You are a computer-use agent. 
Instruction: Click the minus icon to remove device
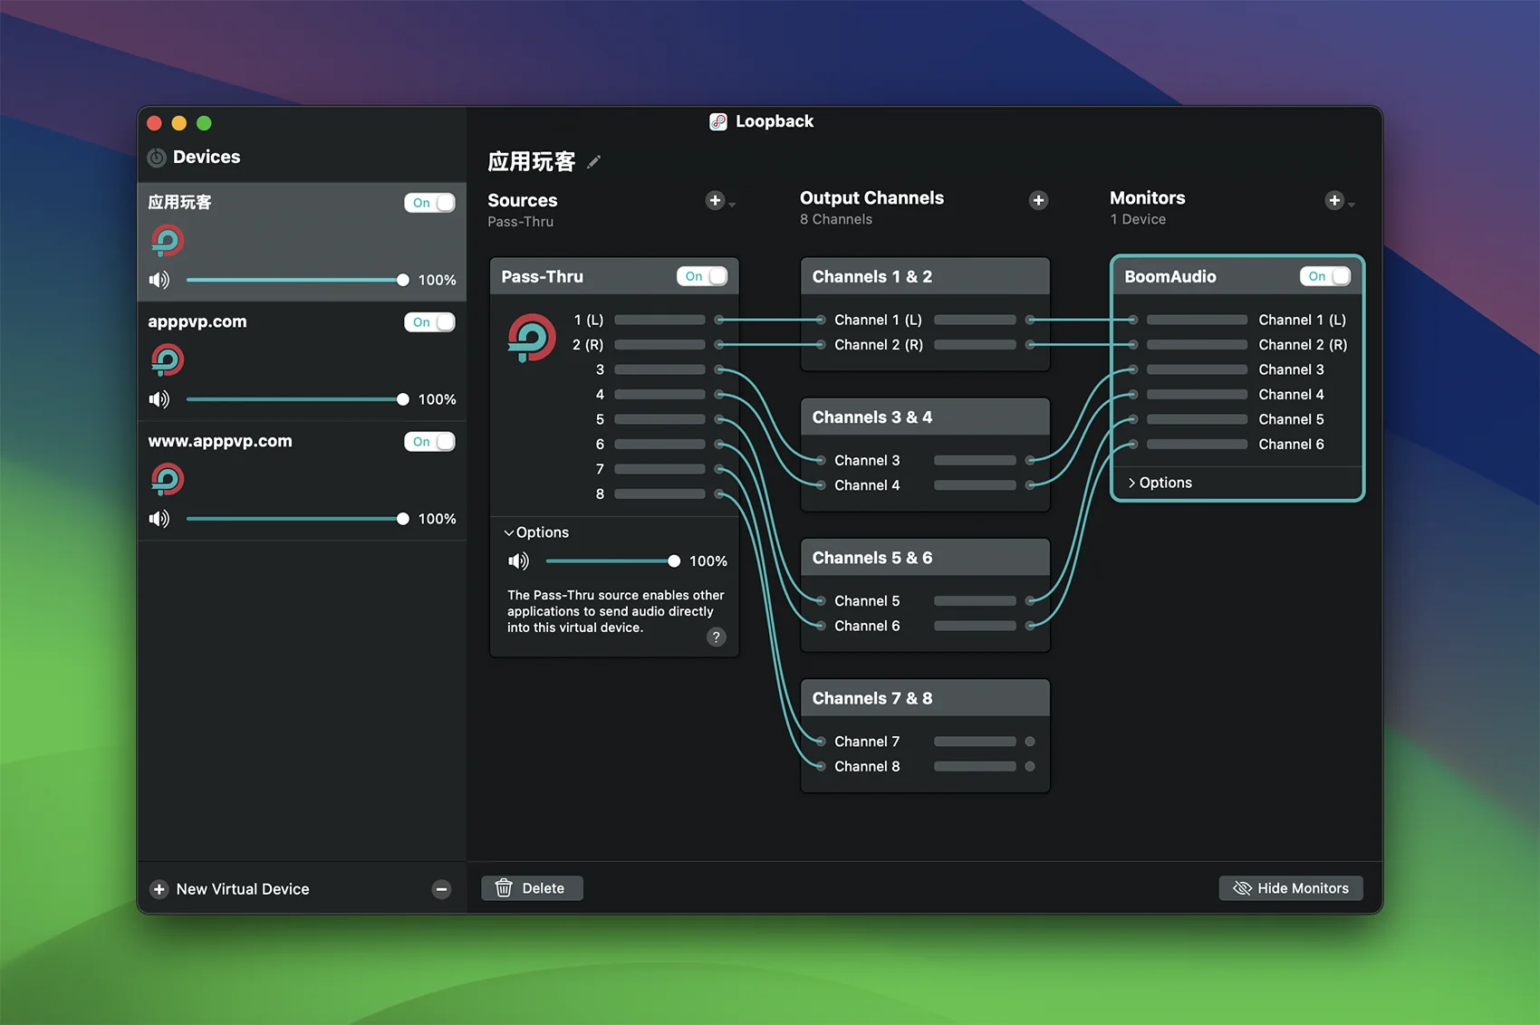coord(441,889)
